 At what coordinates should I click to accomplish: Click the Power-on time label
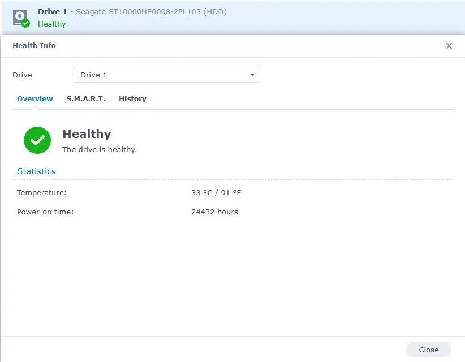45,212
